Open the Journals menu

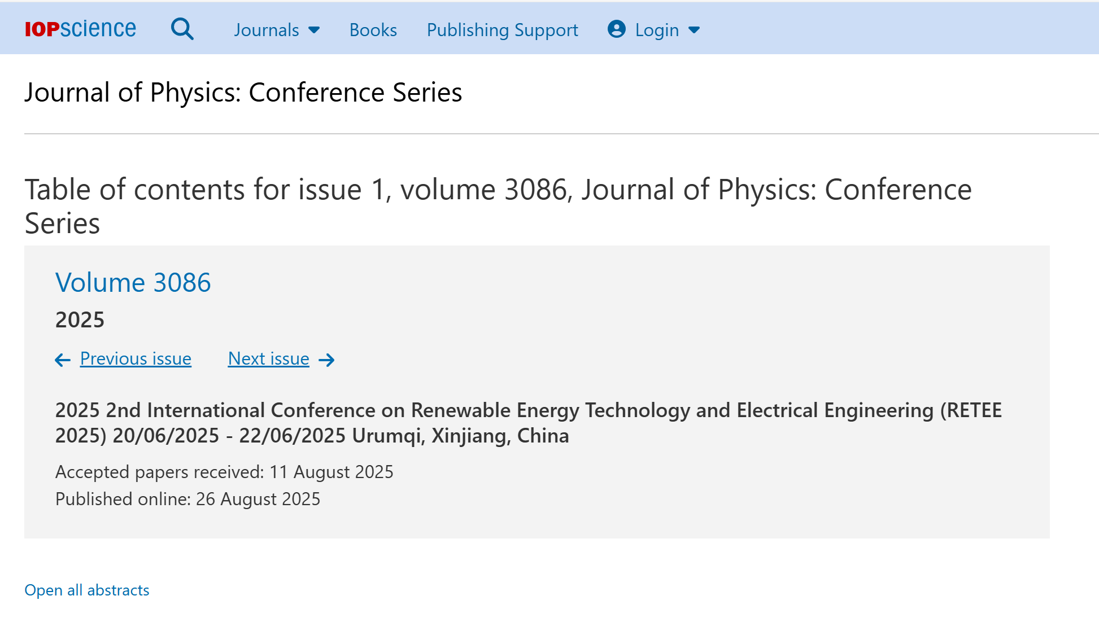[x=267, y=30]
